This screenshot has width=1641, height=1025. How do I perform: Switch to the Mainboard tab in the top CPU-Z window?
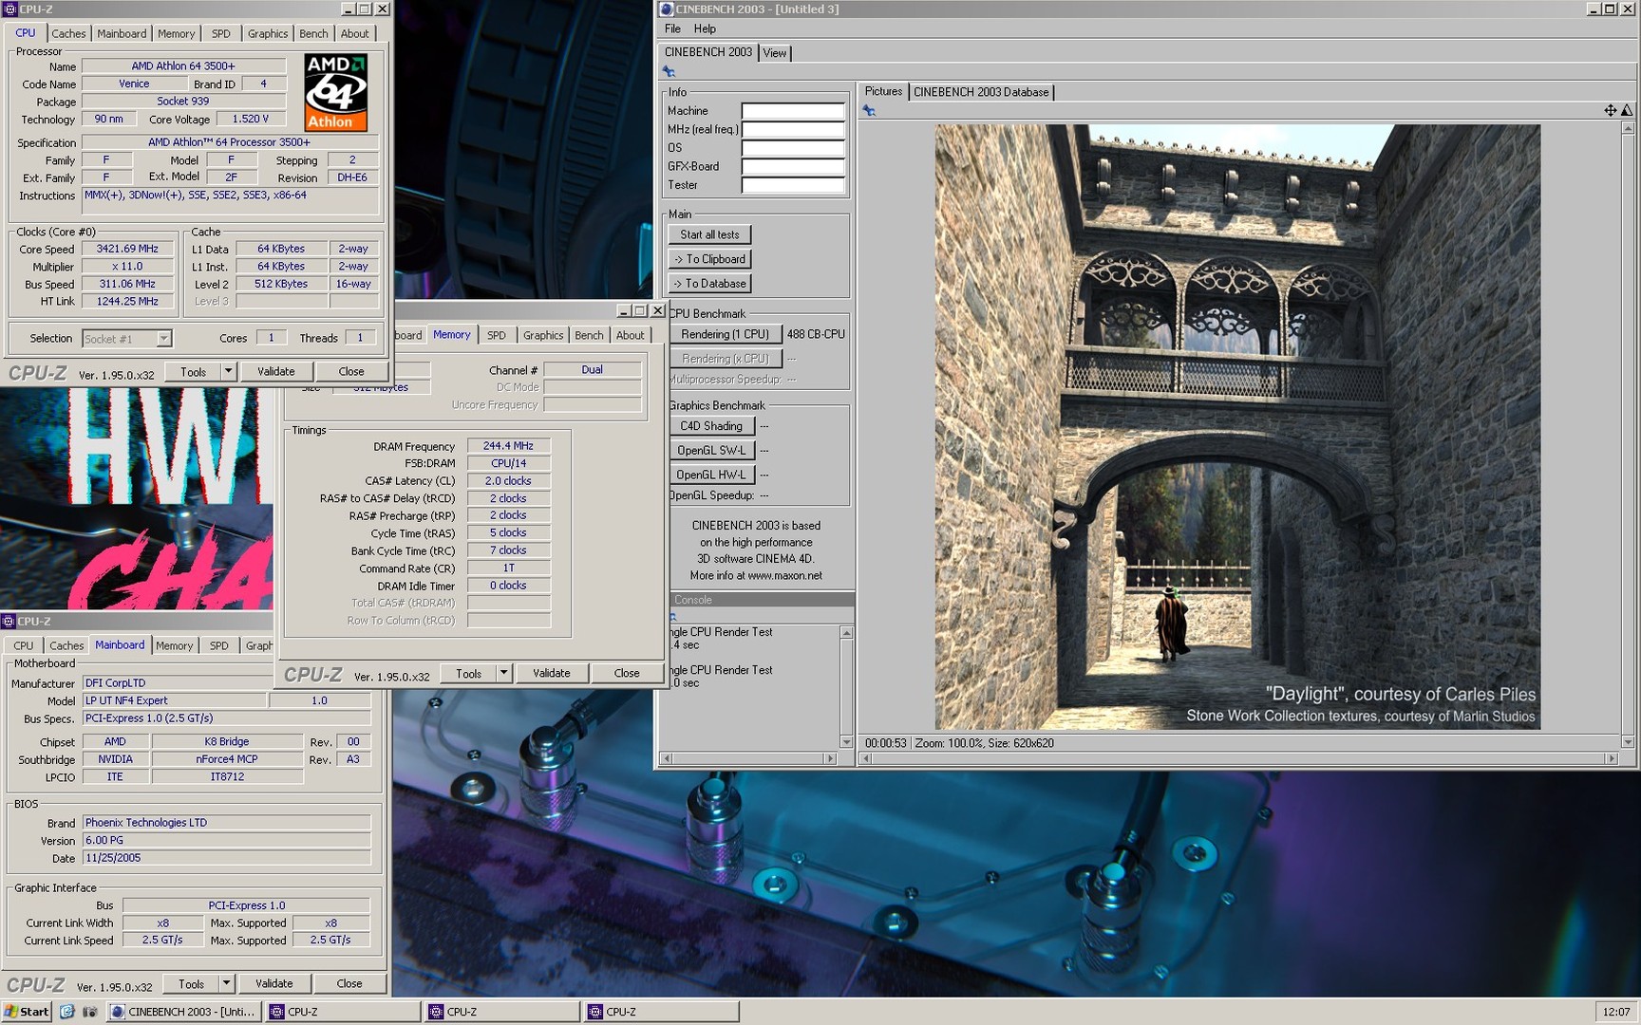(122, 33)
